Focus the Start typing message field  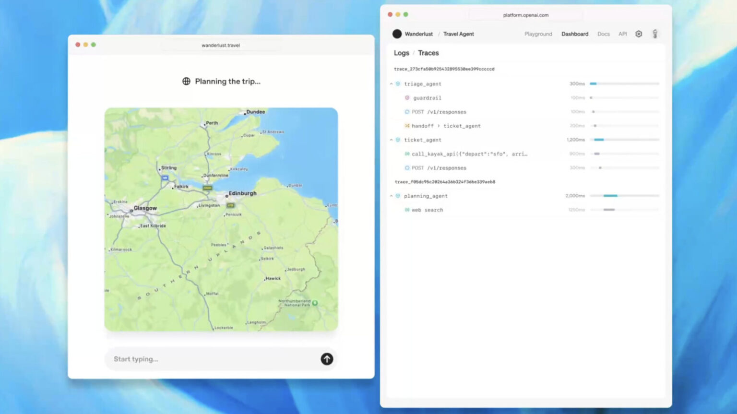pyautogui.click(x=211, y=359)
